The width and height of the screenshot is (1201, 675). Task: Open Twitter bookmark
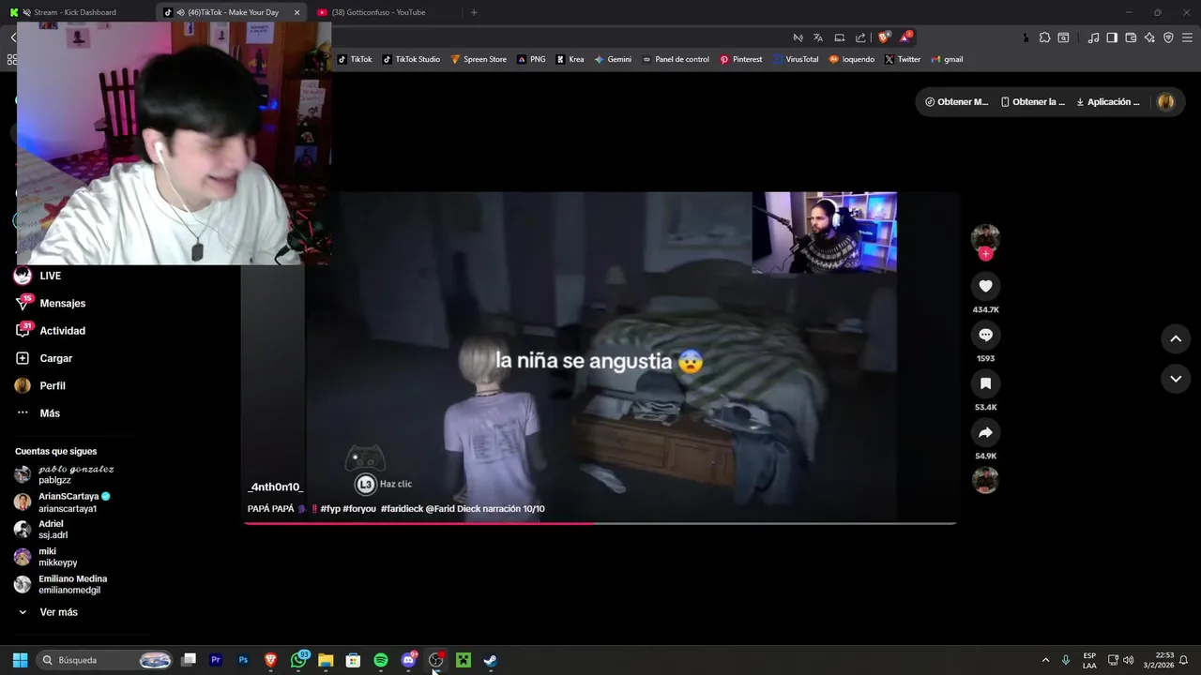(903, 59)
